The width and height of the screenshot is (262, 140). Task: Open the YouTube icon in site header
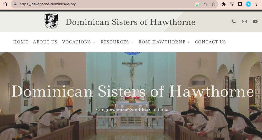(x=255, y=21)
